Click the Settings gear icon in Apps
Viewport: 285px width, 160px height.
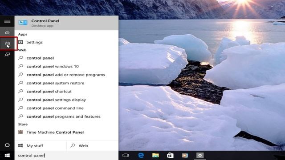coord(20,42)
